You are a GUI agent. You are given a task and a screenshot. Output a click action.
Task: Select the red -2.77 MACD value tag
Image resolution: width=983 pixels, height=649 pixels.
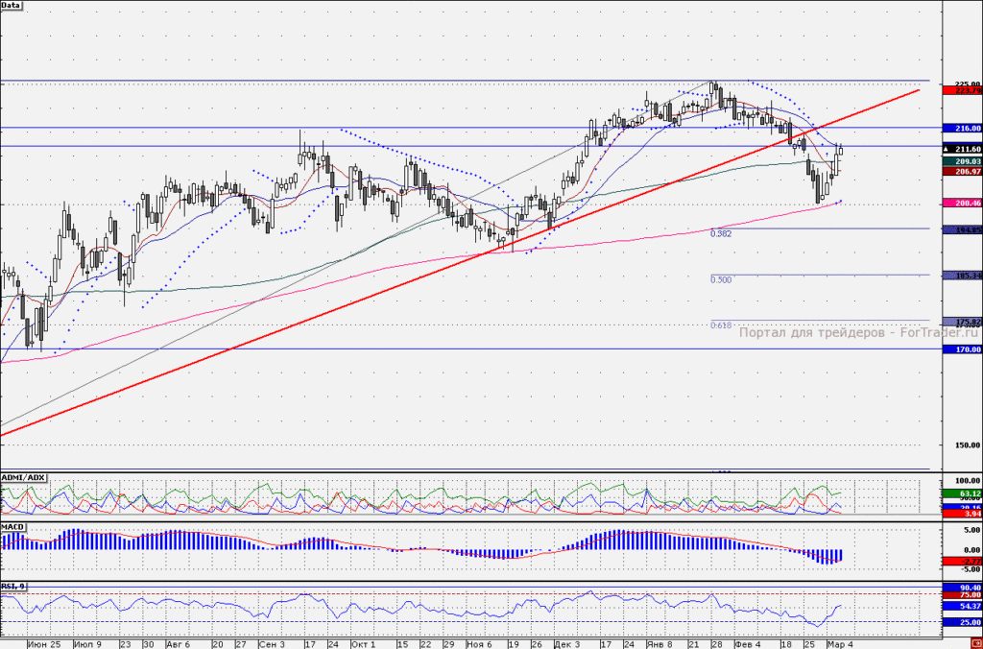(x=962, y=562)
